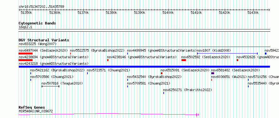Click the 51400k ruler tick label
This screenshot has height=118, width=279.
tap(168, 13)
